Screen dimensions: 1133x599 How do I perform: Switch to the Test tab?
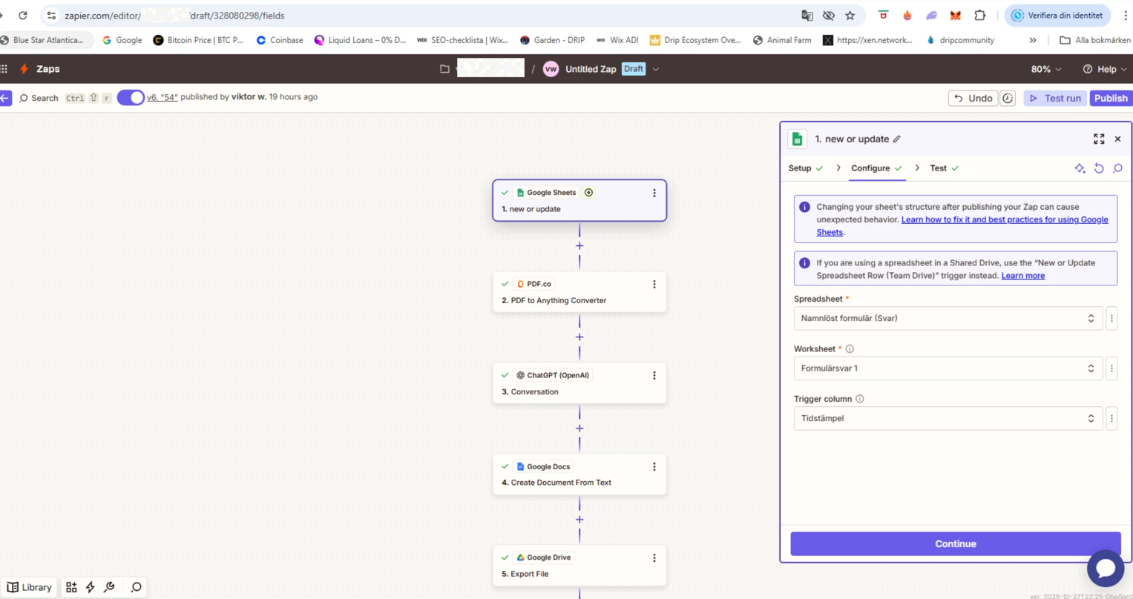point(938,168)
